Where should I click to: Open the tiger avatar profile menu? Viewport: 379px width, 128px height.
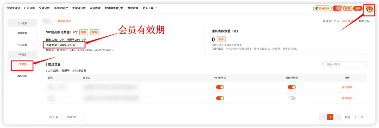(x=370, y=9)
